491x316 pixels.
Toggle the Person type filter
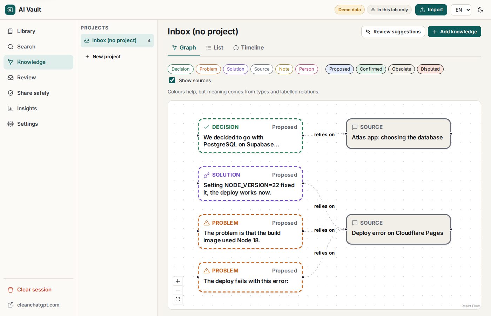point(307,69)
